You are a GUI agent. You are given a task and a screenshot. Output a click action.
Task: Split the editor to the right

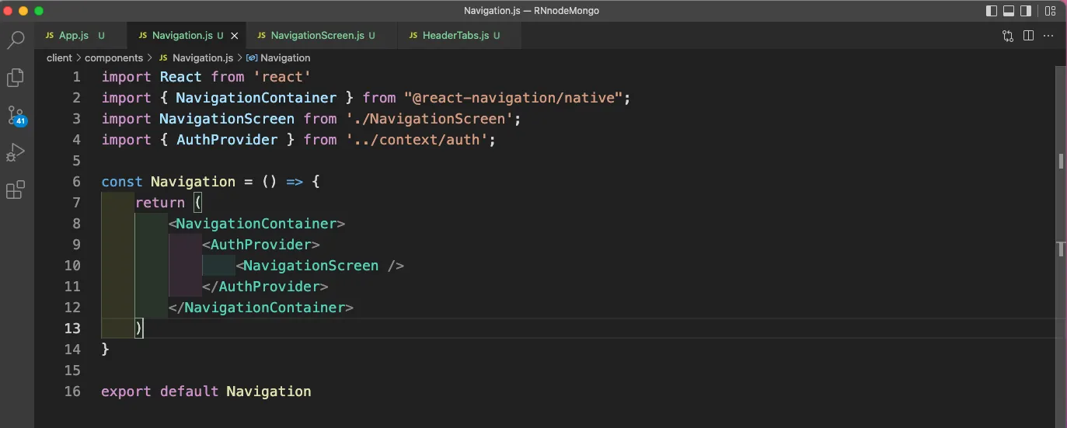(1028, 36)
